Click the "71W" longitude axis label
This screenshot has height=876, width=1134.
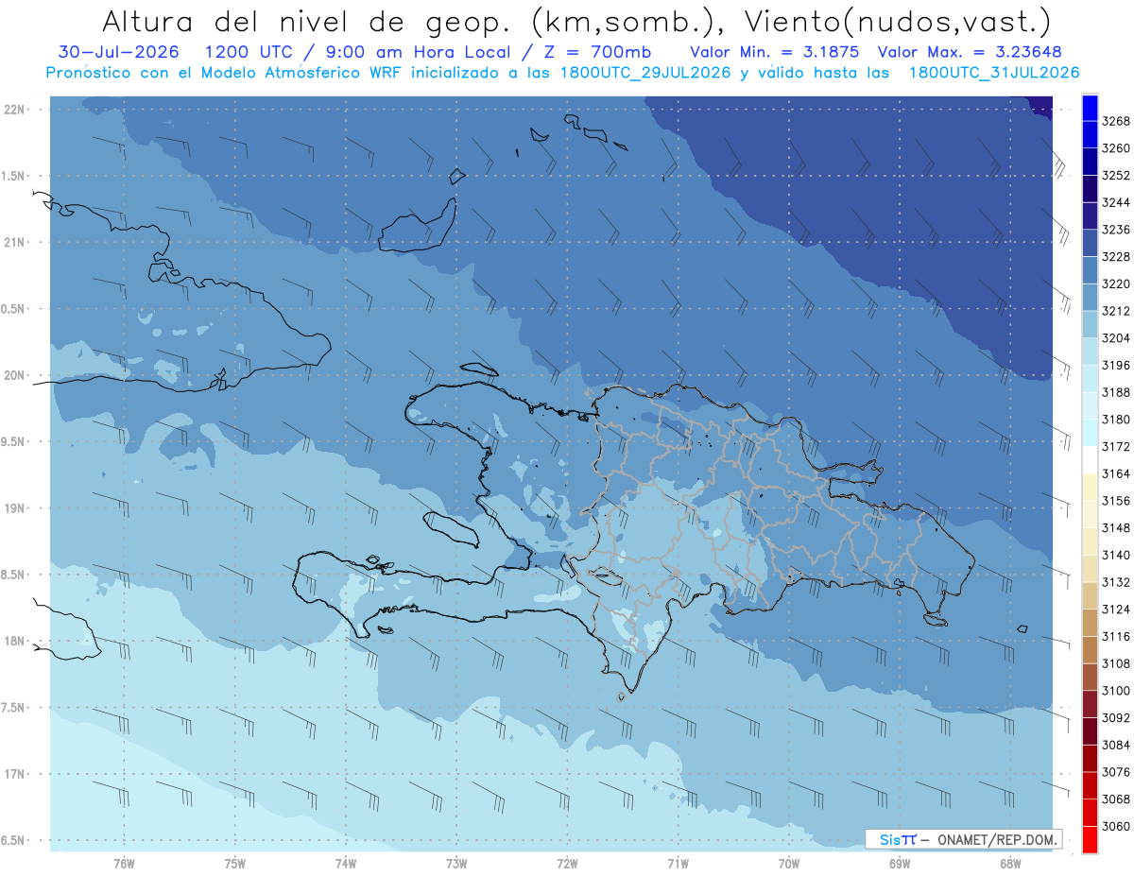[x=678, y=863]
